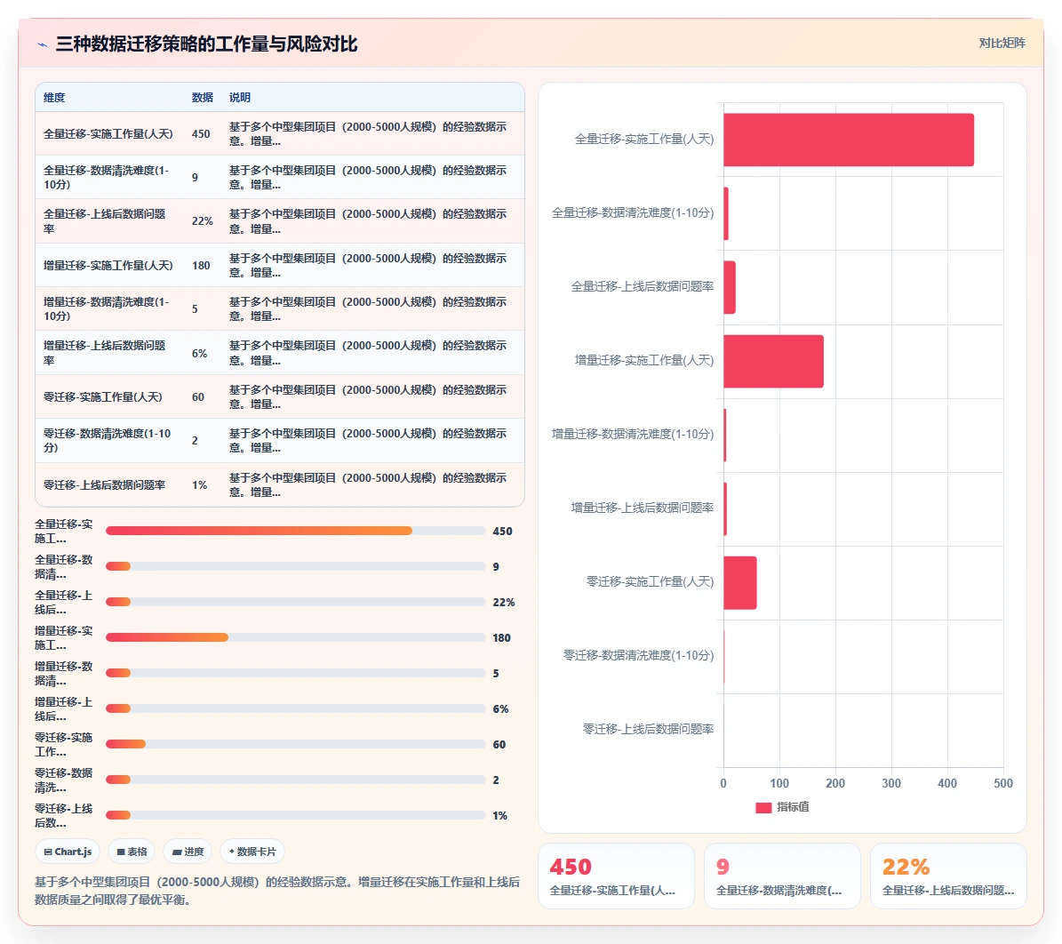Click the chart bar for 零迁移-实施工作量(人天)
Screen dimensions: 1062x944
point(740,583)
